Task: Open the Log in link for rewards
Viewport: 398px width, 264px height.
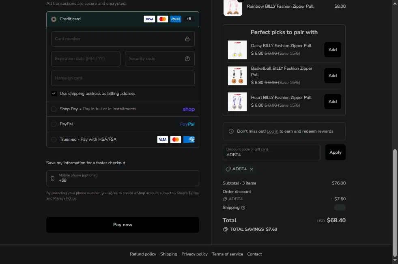Action: (x=272, y=131)
